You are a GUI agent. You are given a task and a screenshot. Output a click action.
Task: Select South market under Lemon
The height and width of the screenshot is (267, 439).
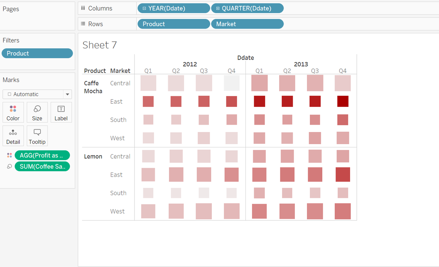tap(118, 193)
